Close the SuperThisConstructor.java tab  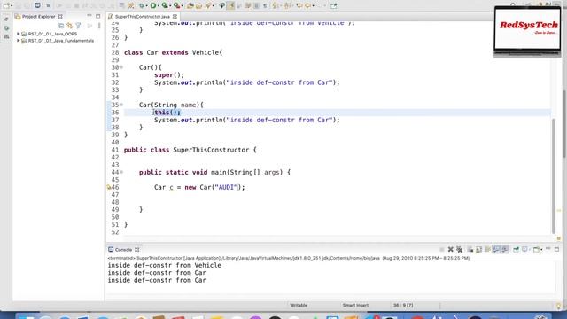click(x=175, y=17)
